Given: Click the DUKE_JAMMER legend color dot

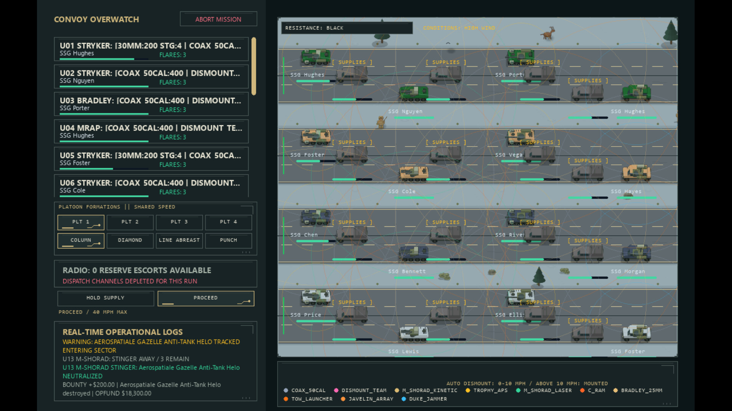Looking at the screenshot, I should click(404, 399).
